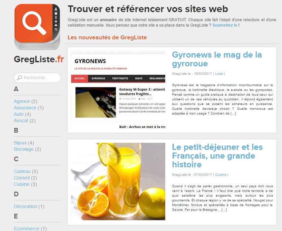This screenshot has width=282, height=231.
Task: Browse the Auto category
Action: [19, 114]
